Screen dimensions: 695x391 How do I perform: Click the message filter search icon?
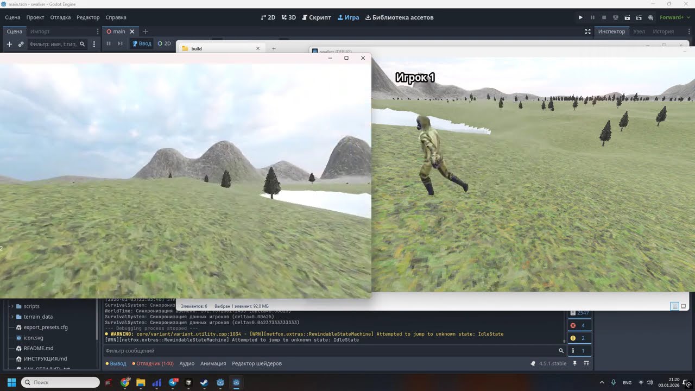[x=561, y=351]
